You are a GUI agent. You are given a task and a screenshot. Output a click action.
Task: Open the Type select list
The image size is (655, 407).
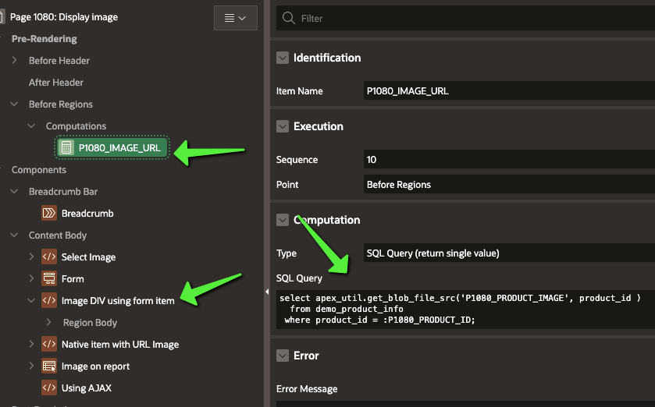509,253
